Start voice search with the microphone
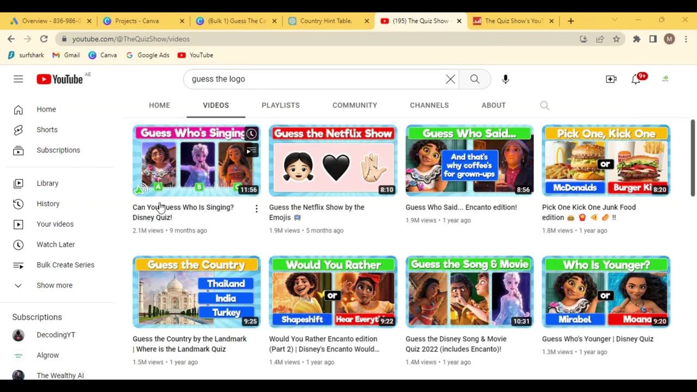The image size is (697, 392). click(505, 79)
